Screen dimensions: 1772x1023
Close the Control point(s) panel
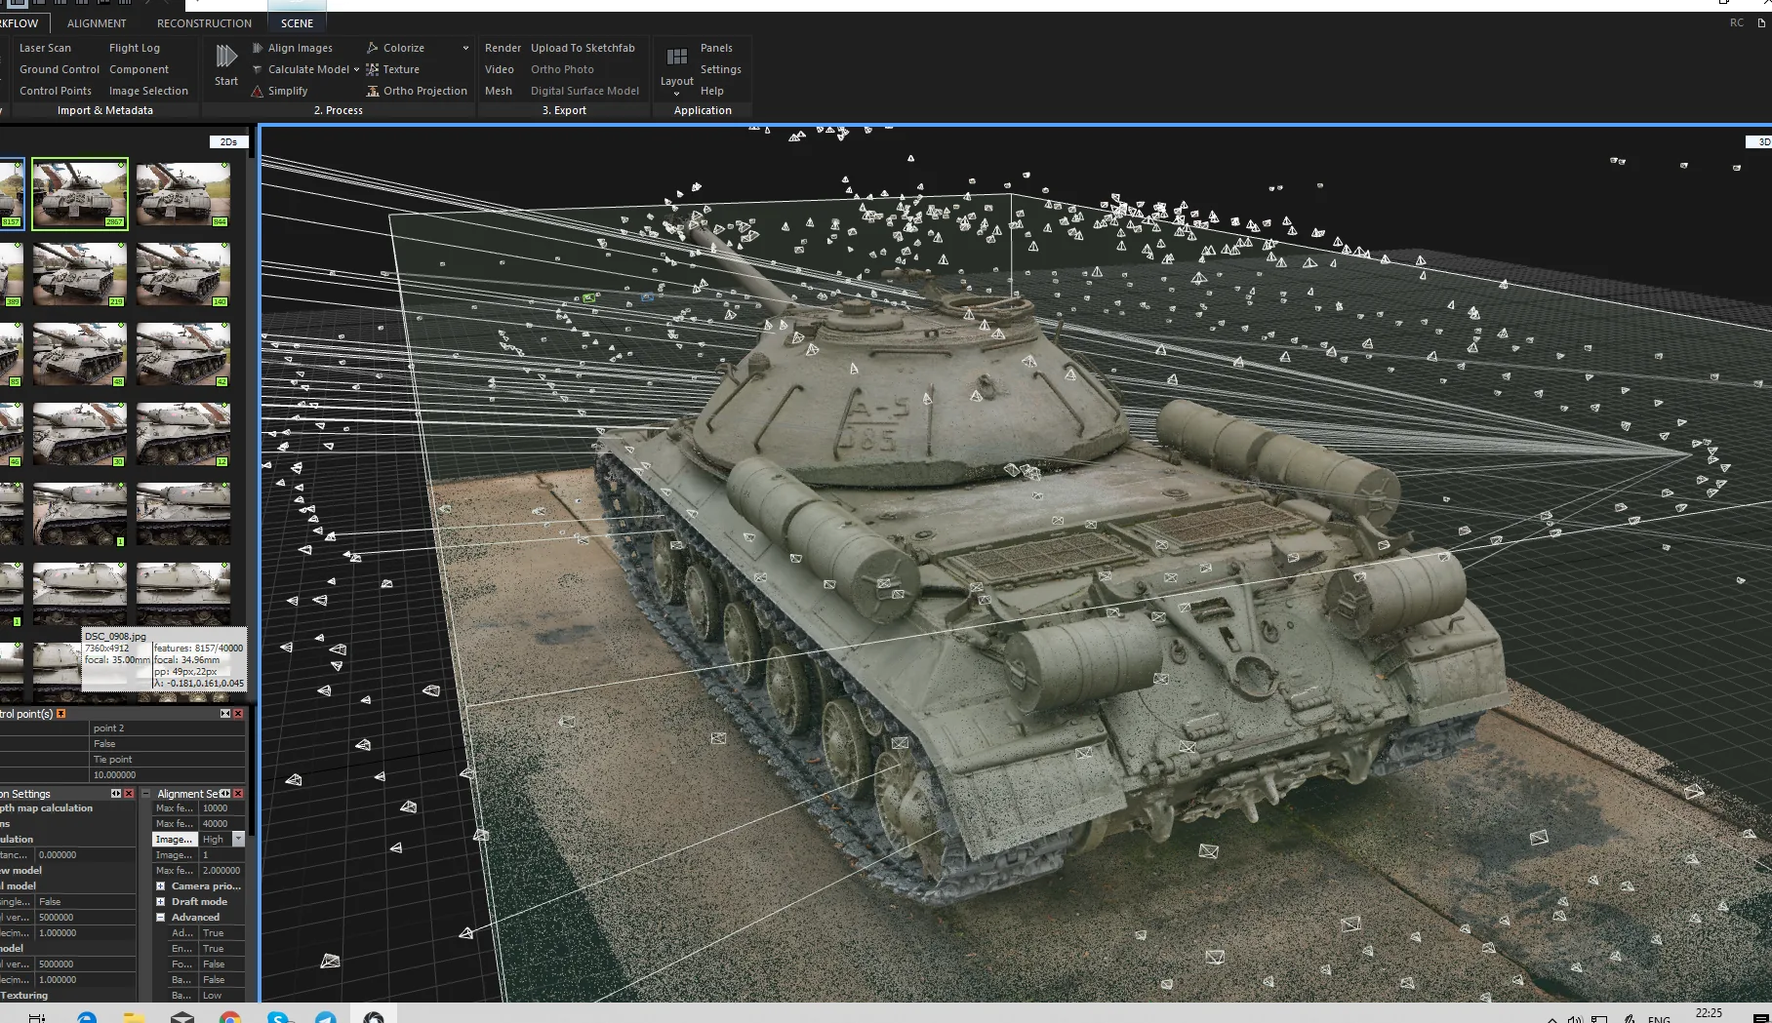click(x=238, y=714)
